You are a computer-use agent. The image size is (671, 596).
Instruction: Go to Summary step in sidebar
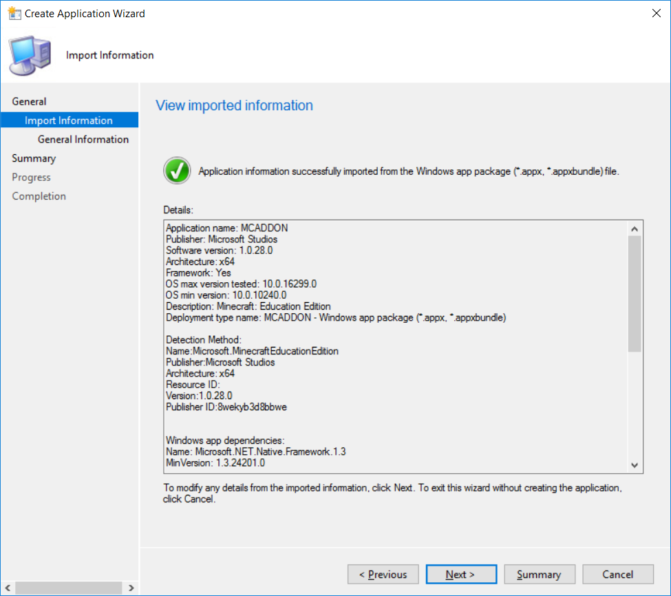[x=34, y=158]
